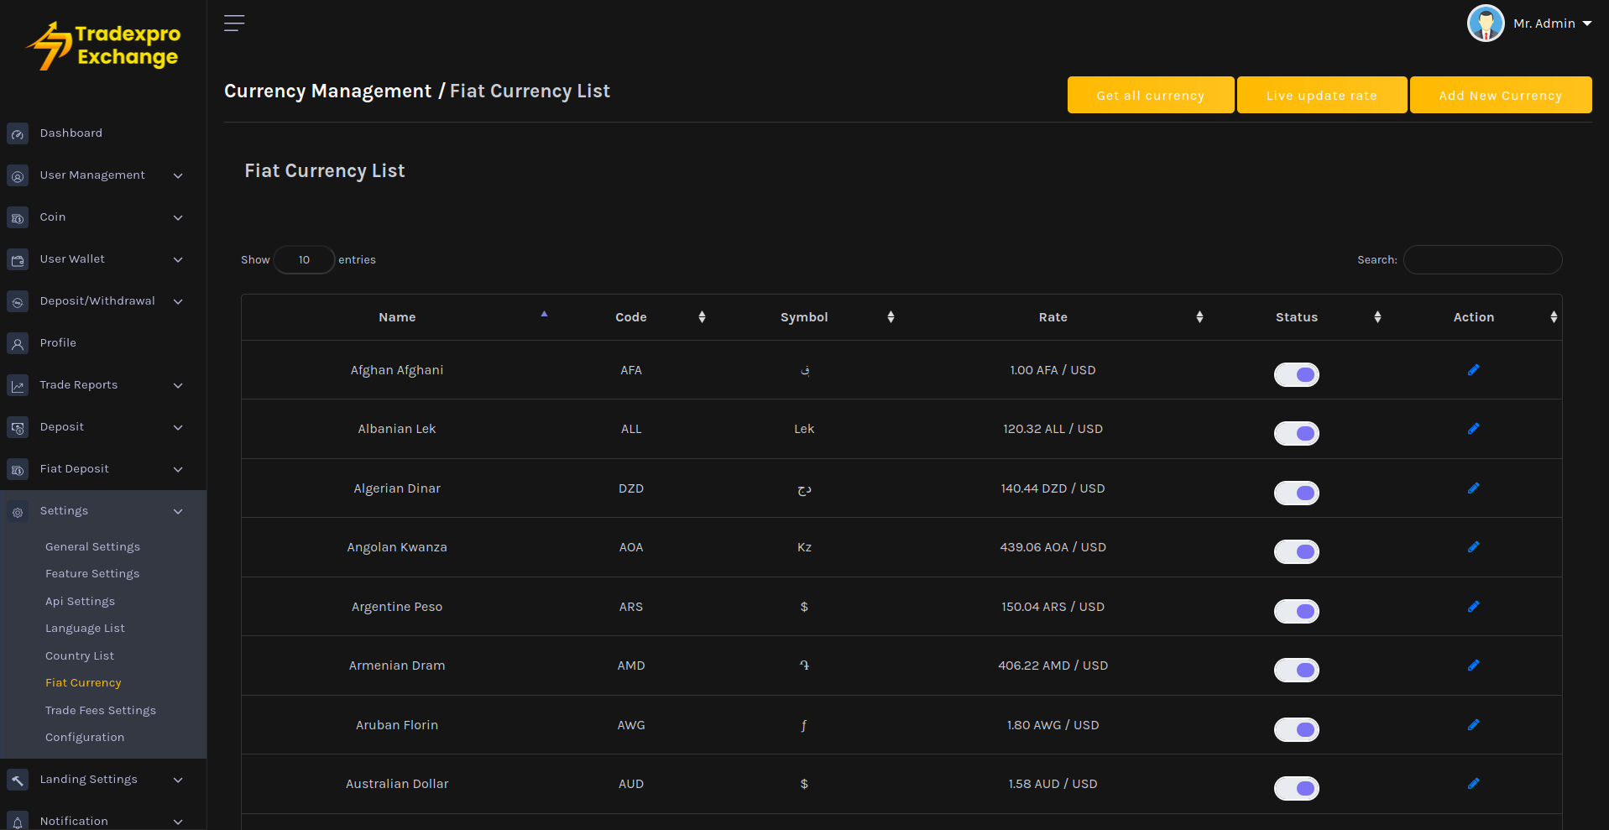Edit Afghan Afghani with pencil icon

(x=1473, y=370)
